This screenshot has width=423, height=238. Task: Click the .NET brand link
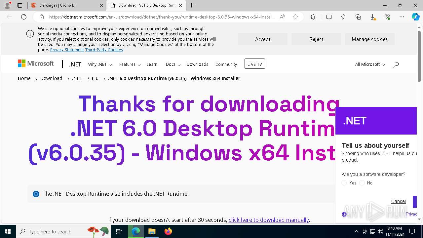pyautogui.click(x=75, y=64)
